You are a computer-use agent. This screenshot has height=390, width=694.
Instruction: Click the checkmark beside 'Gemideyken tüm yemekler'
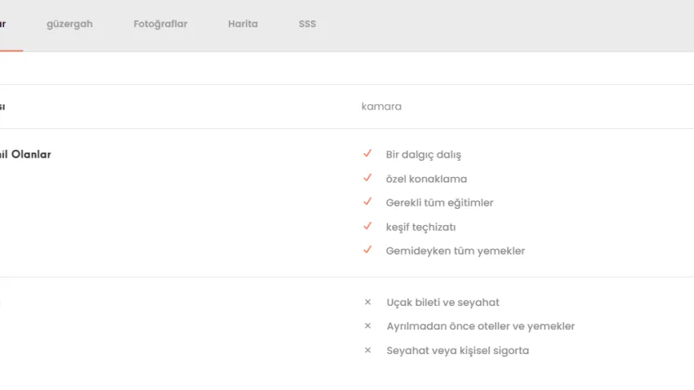(x=367, y=250)
